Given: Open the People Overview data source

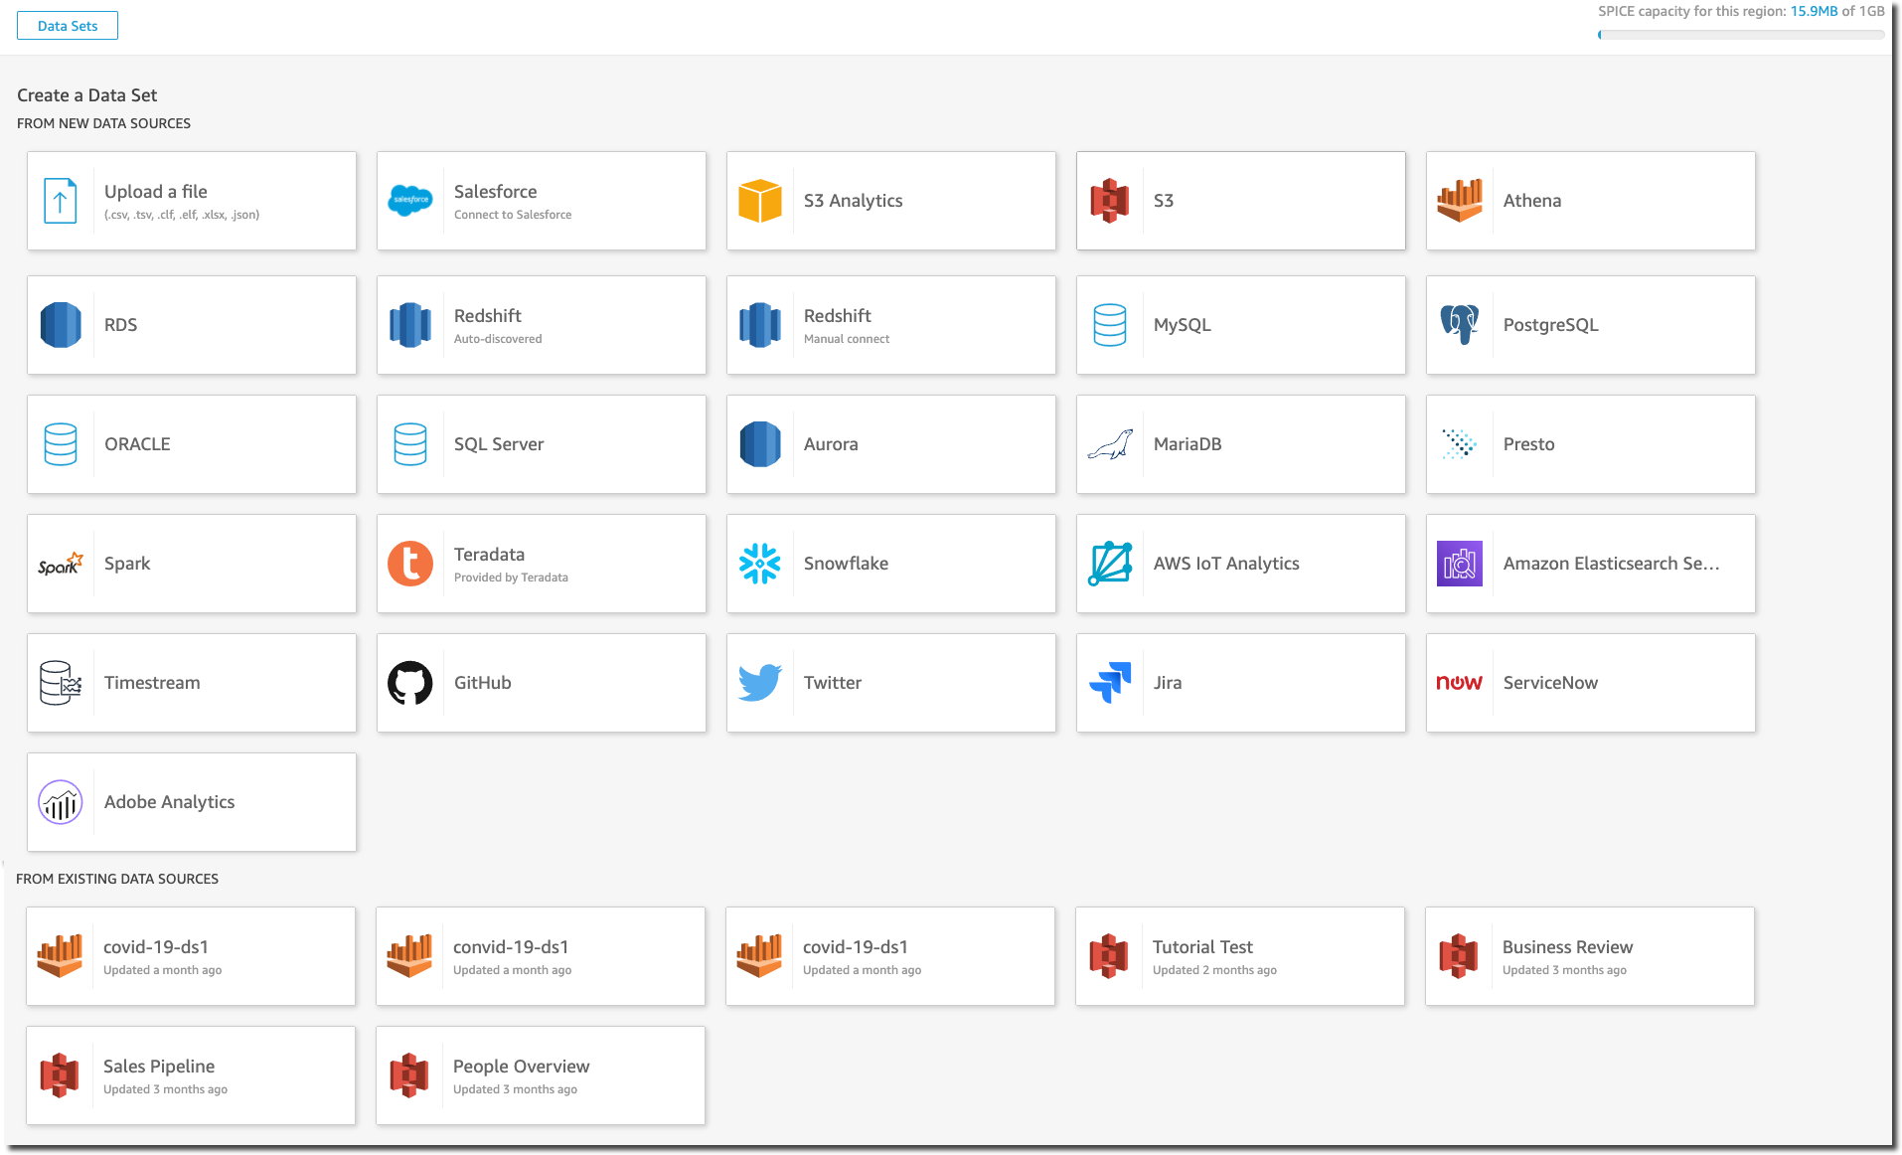Looking at the screenshot, I should coord(541,1075).
